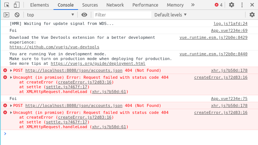Open the App.vue?234e:69 source link
This screenshot has height=145, width=258.
click(229, 31)
